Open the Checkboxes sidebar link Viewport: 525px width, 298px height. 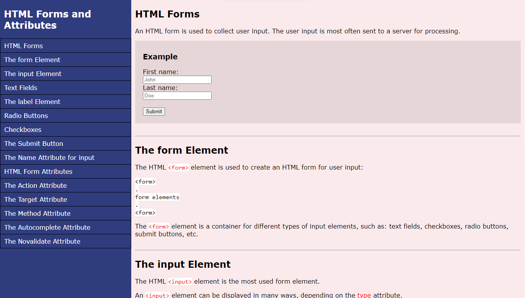(66, 130)
